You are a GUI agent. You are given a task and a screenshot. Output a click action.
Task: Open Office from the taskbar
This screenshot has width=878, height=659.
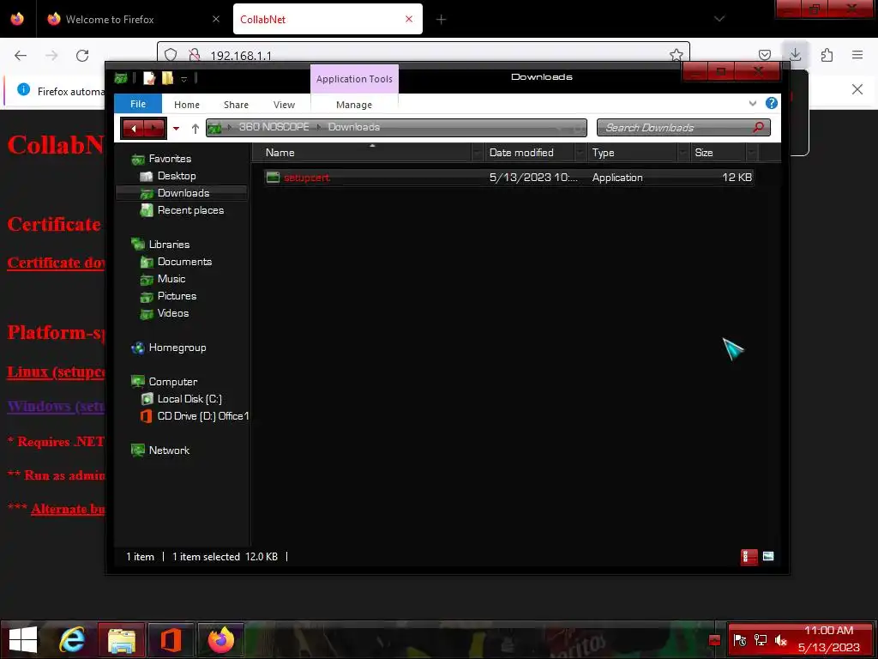tap(171, 640)
